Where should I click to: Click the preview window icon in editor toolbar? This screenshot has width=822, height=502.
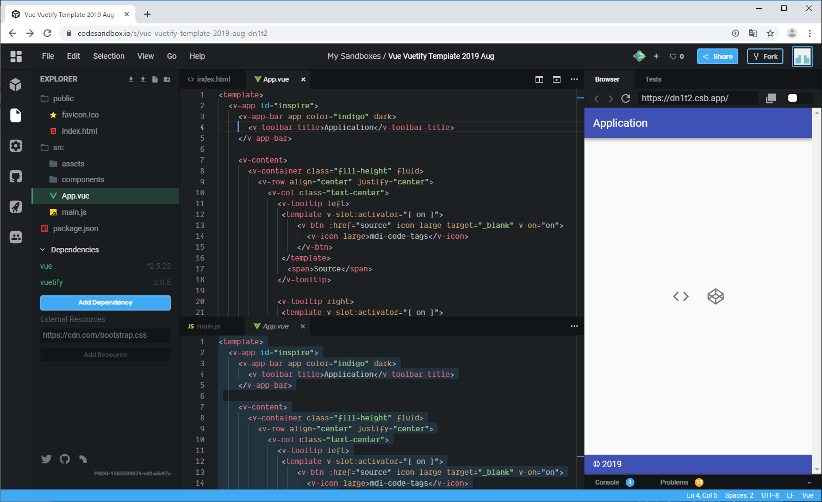[x=557, y=79]
